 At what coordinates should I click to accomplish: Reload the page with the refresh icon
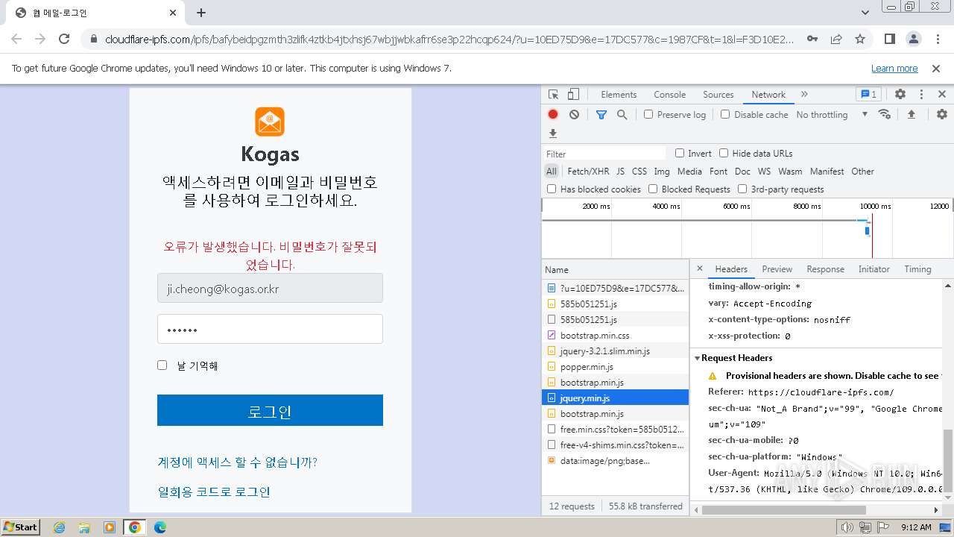64,39
